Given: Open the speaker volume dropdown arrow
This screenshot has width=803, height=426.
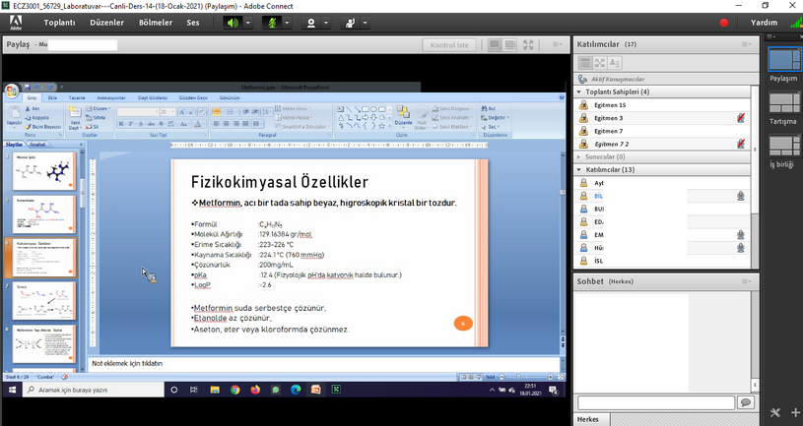Looking at the screenshot, I should (246, 22).
